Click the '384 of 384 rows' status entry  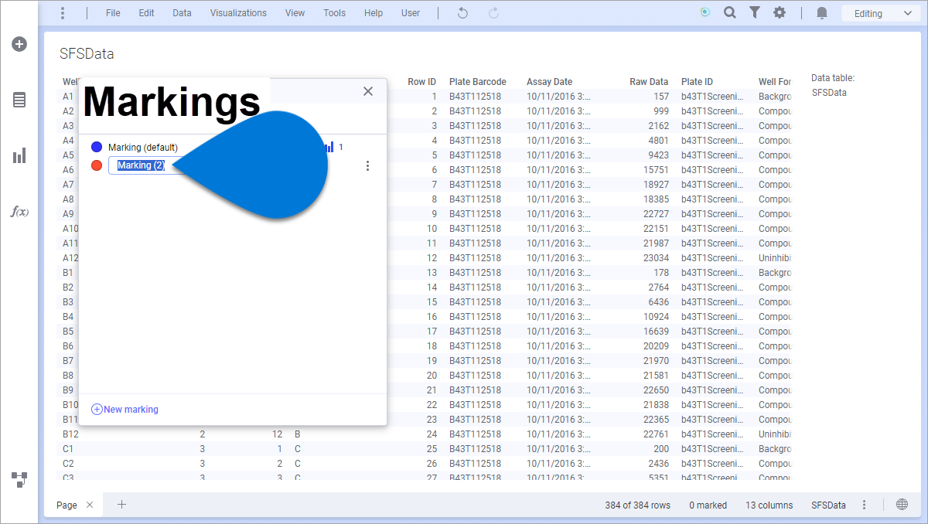pos(638,505)
